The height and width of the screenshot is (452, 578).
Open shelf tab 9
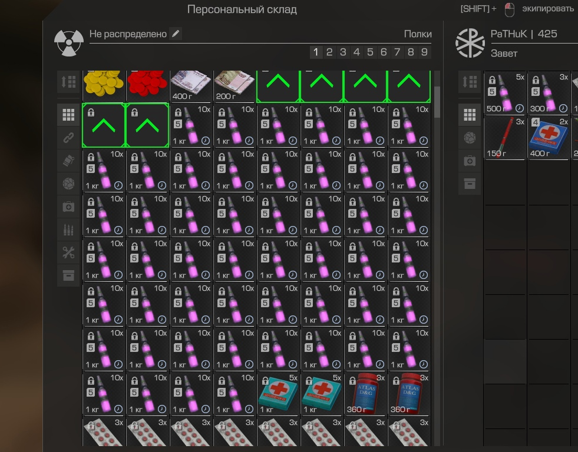pos(424,52)
